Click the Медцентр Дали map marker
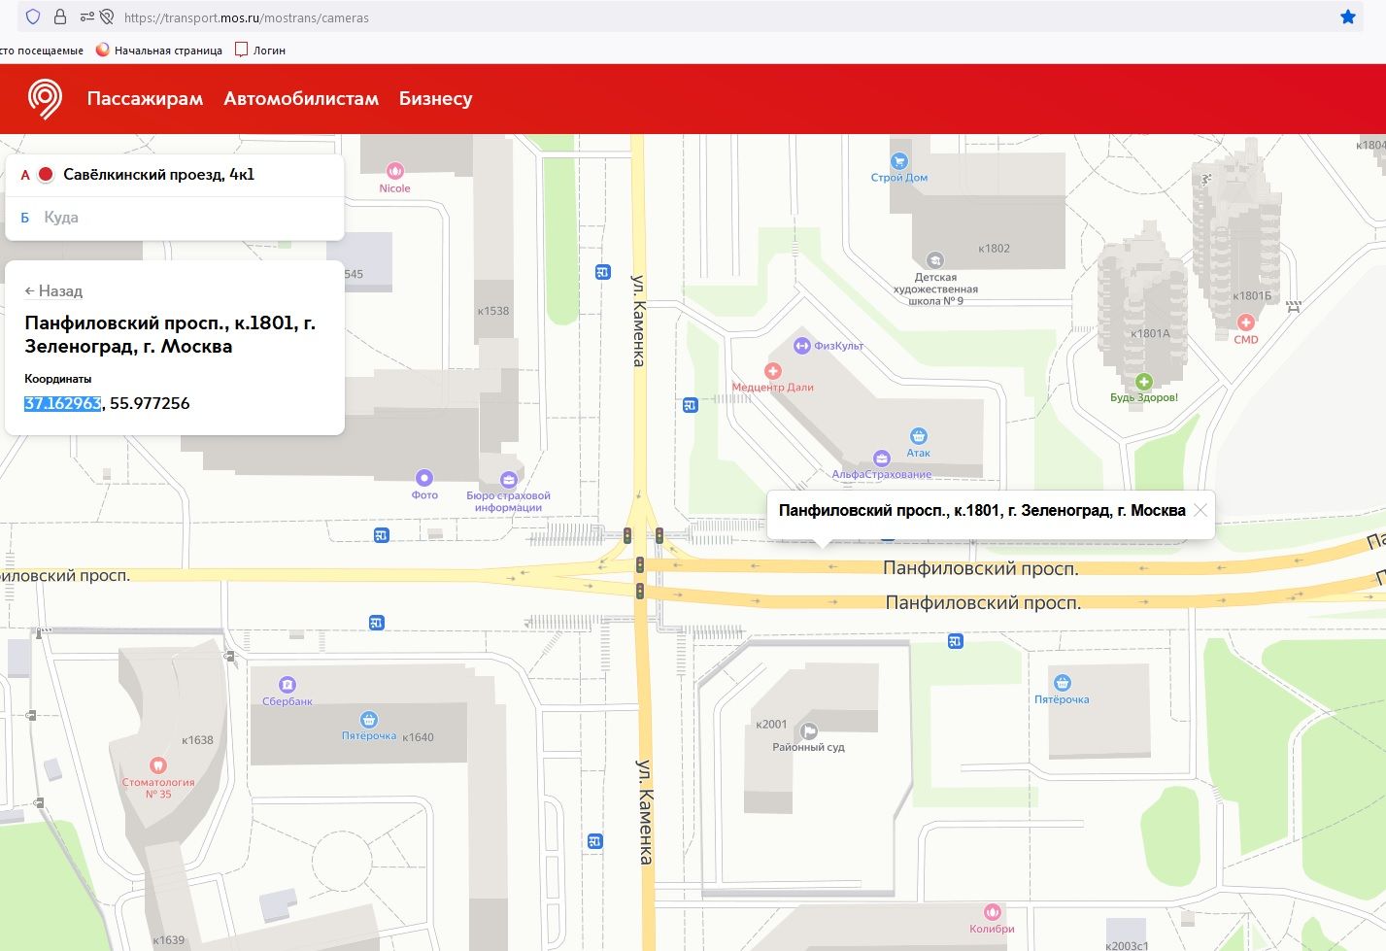 [773, 371]
